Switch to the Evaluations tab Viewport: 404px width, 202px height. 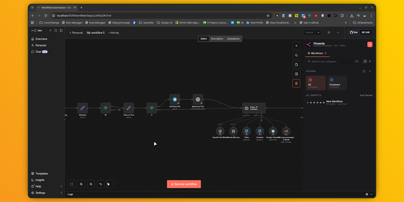(x=234, y=39)
